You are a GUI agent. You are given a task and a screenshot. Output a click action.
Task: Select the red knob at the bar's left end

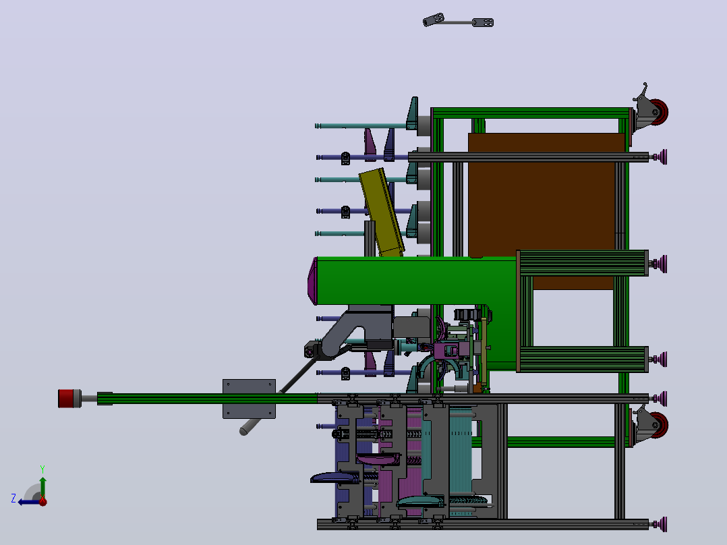point(66,399)
